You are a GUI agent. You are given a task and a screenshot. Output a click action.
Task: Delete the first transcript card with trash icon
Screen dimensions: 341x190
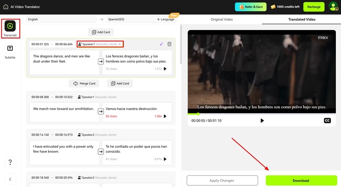(169, 44)
